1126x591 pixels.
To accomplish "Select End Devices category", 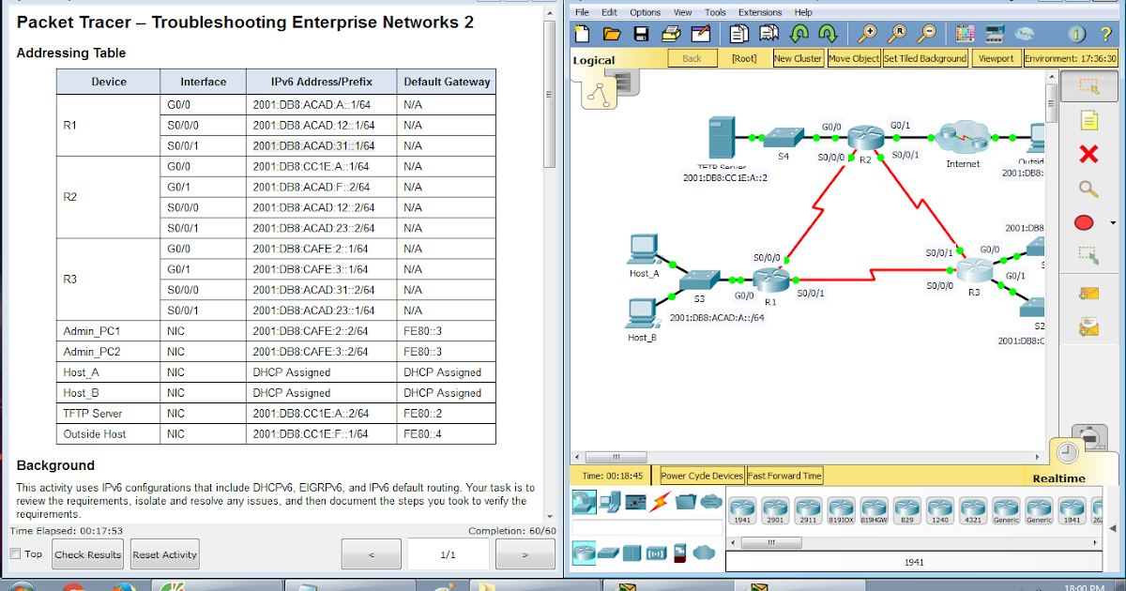I will point(610,503).
